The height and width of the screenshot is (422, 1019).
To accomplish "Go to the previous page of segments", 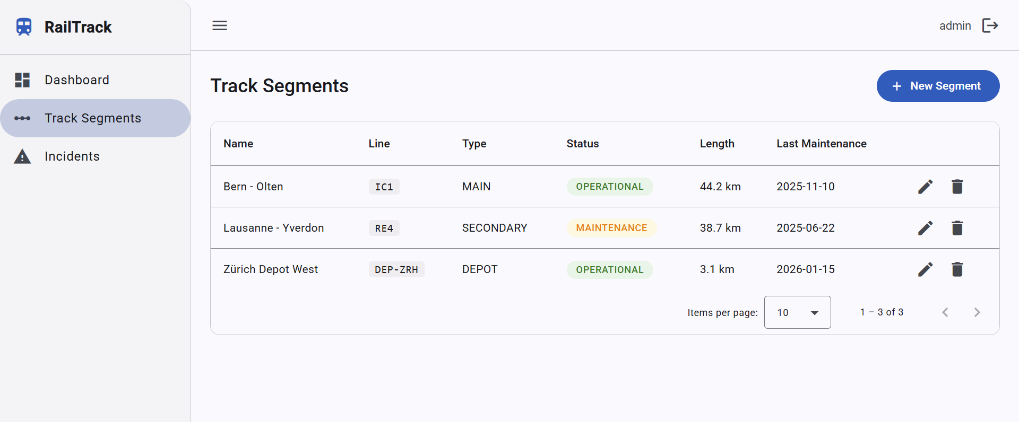I will 945,312.
